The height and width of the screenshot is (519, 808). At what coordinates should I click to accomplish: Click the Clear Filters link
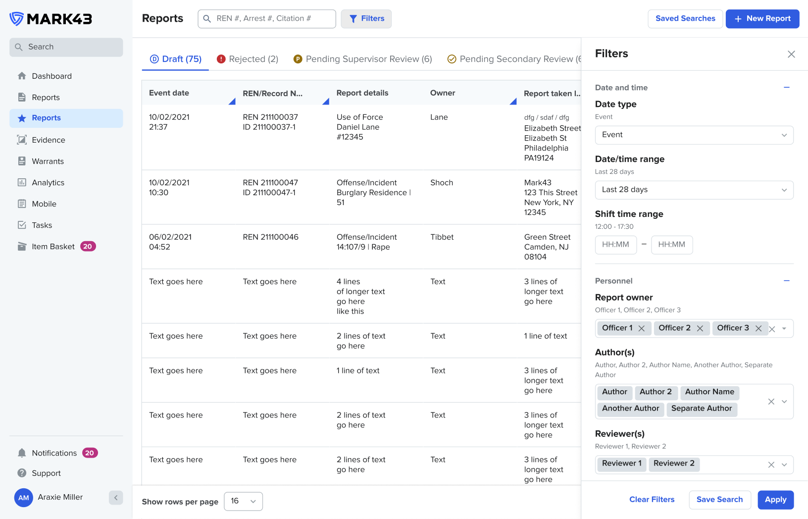[652, 500]
